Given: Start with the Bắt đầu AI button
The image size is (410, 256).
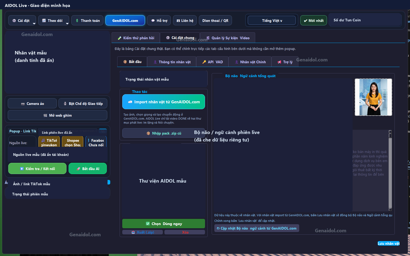Looking at the screenshot, I should [88, 168].
